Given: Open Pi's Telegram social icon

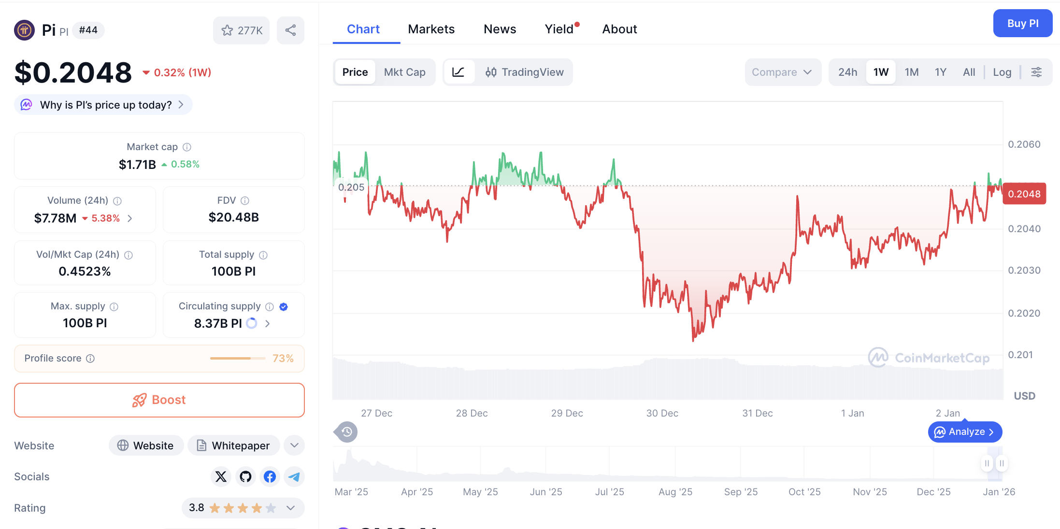Looking at the screenshot, I should 294,476.
